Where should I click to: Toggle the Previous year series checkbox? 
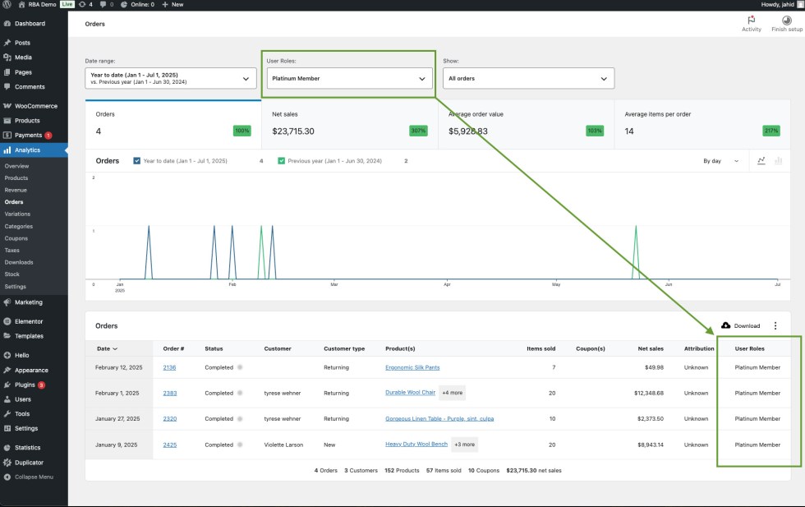pyautogui.click(x=282, y=161)
